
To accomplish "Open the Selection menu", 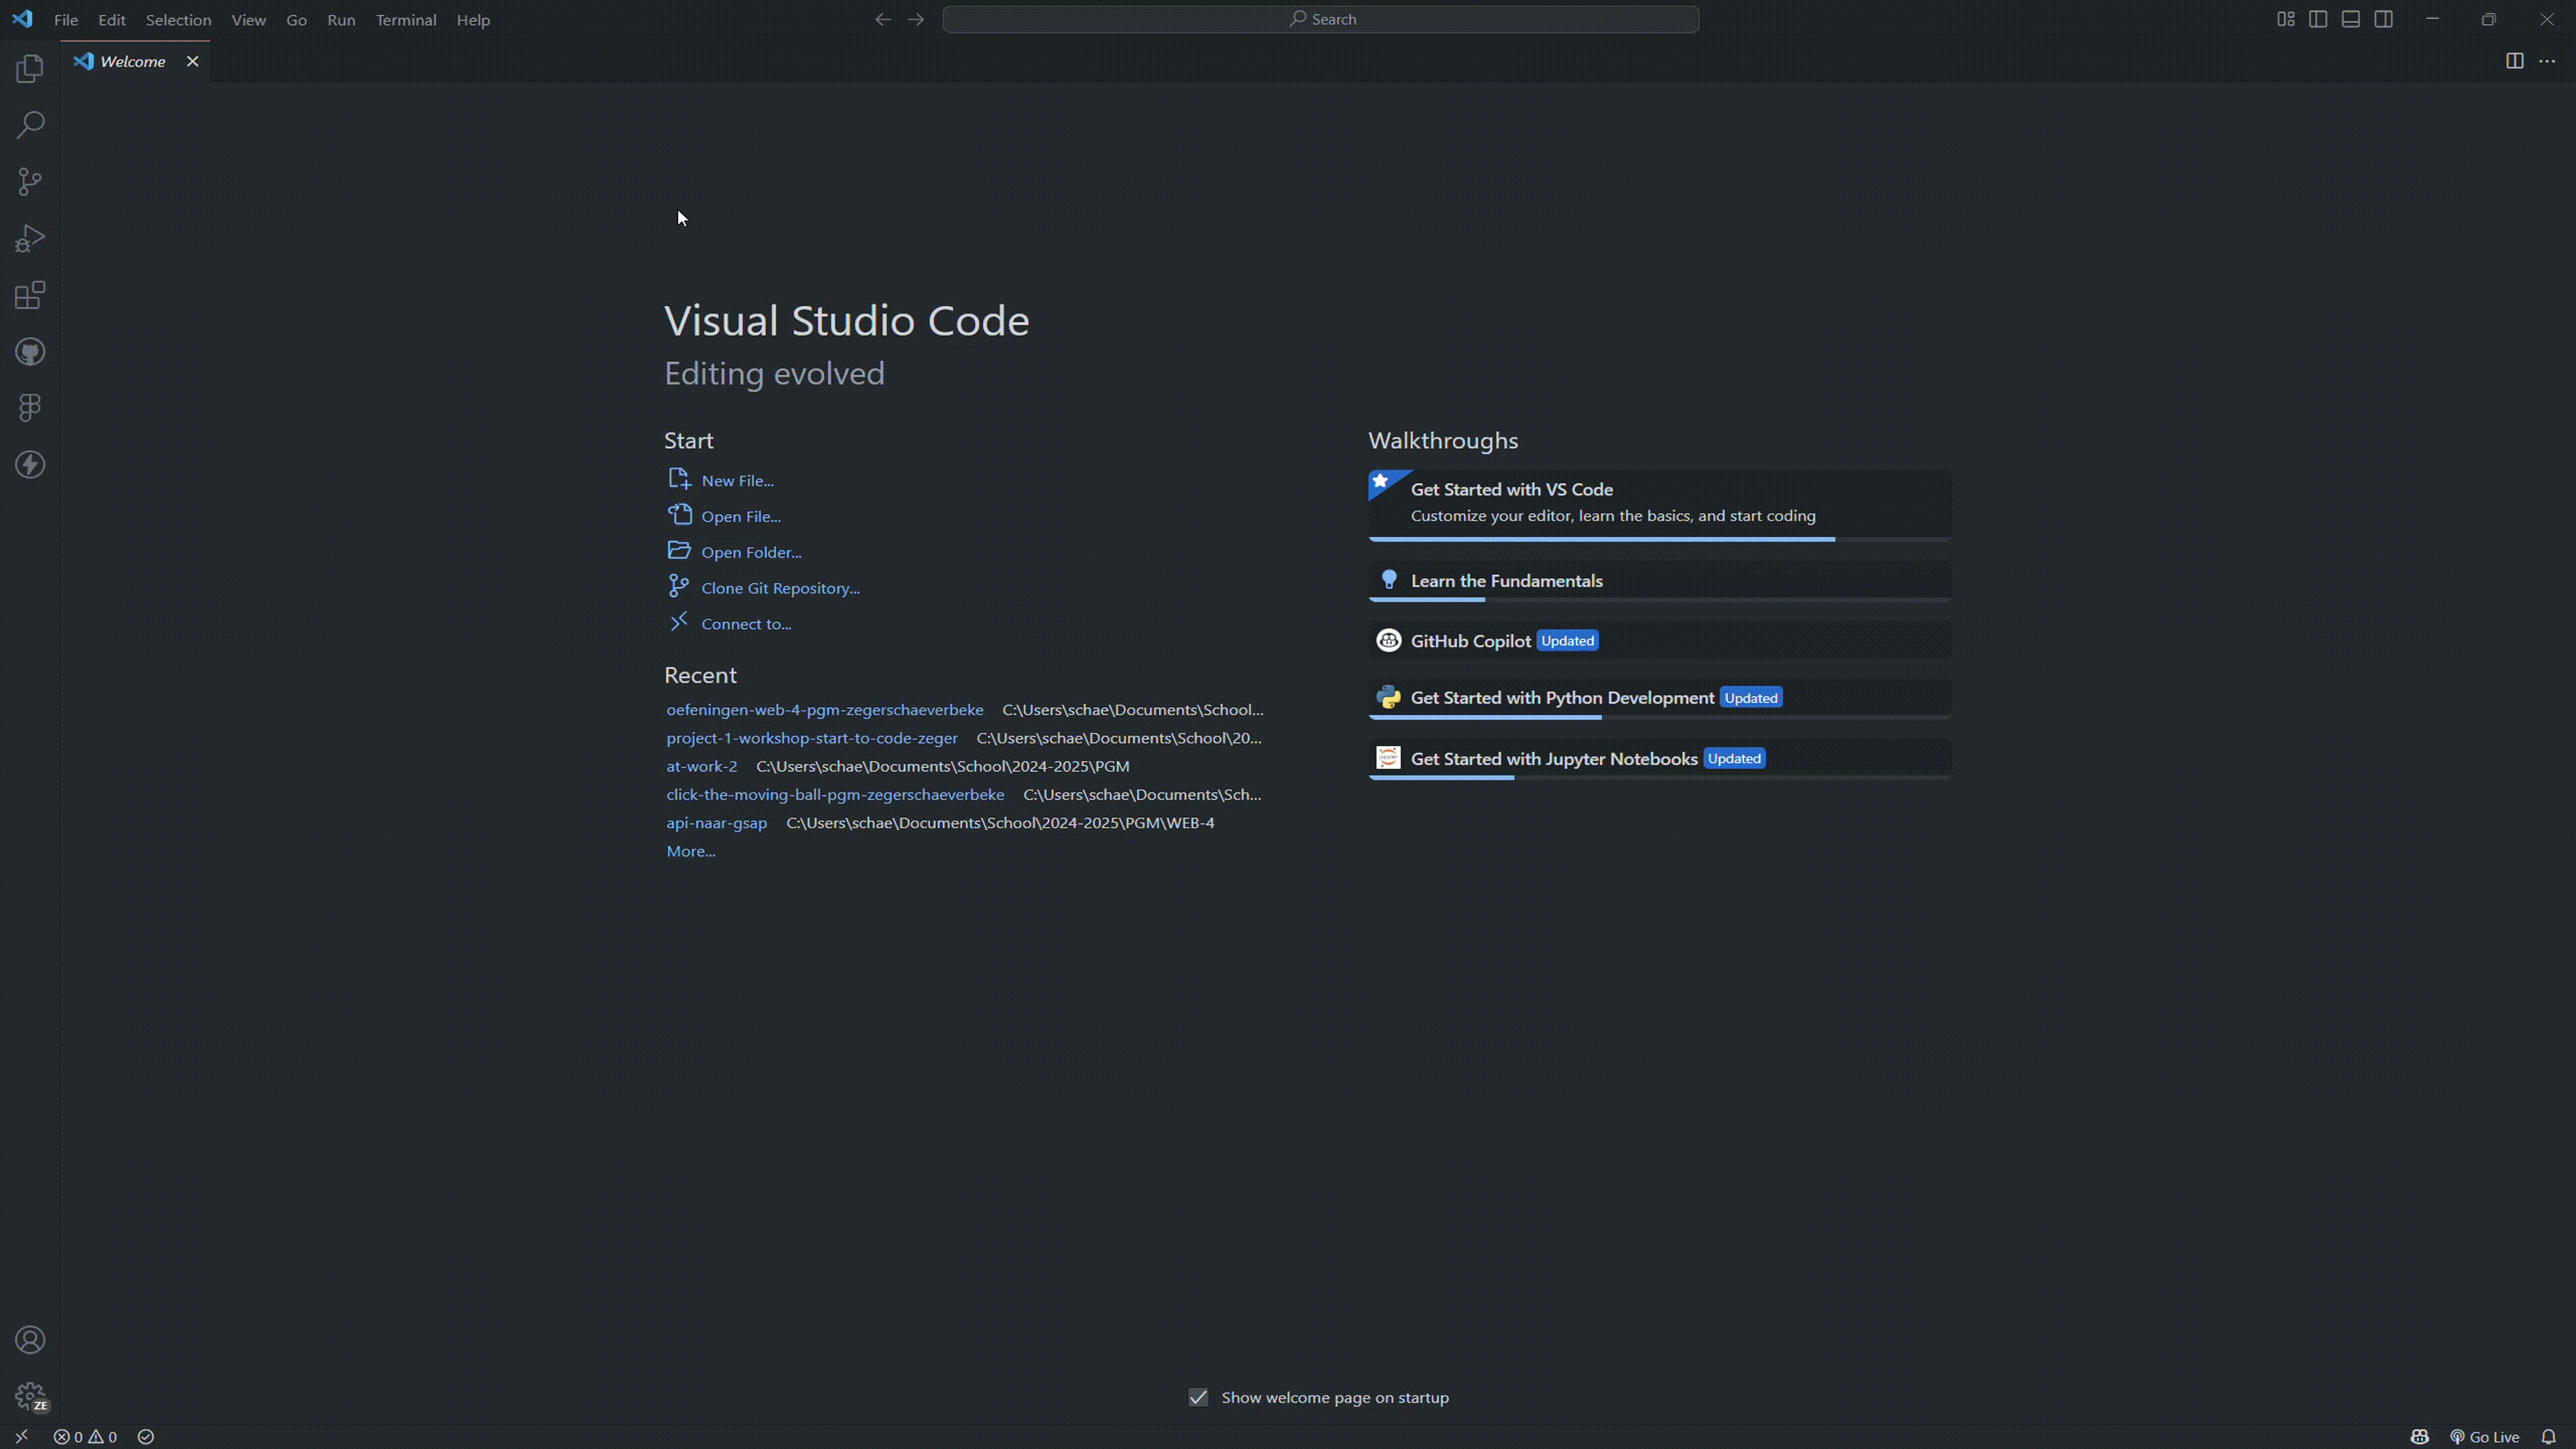I will coord(178,20).
